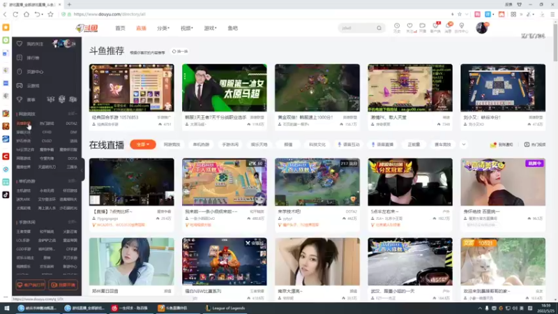This screenshot has width=558, height=314.
Task: Reload the page with browser refresh icon
Action: 15,14
